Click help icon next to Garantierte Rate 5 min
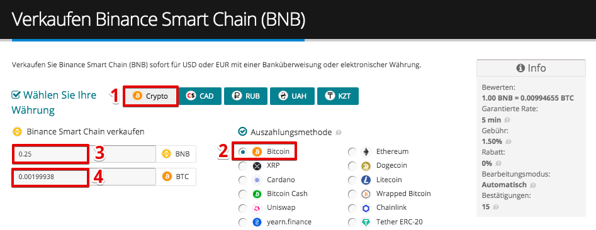Screen dimensions: 596x230 click(507, 120)
